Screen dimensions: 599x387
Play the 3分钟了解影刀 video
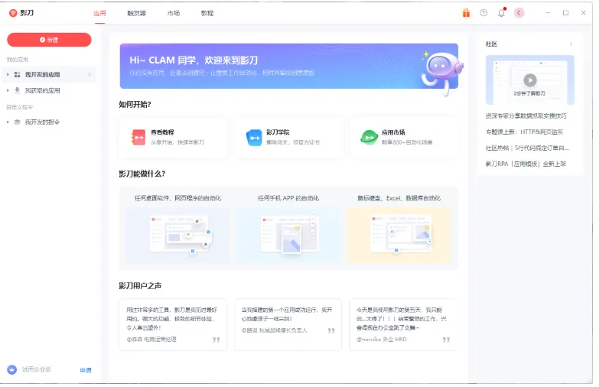click(x=530, y=80)
